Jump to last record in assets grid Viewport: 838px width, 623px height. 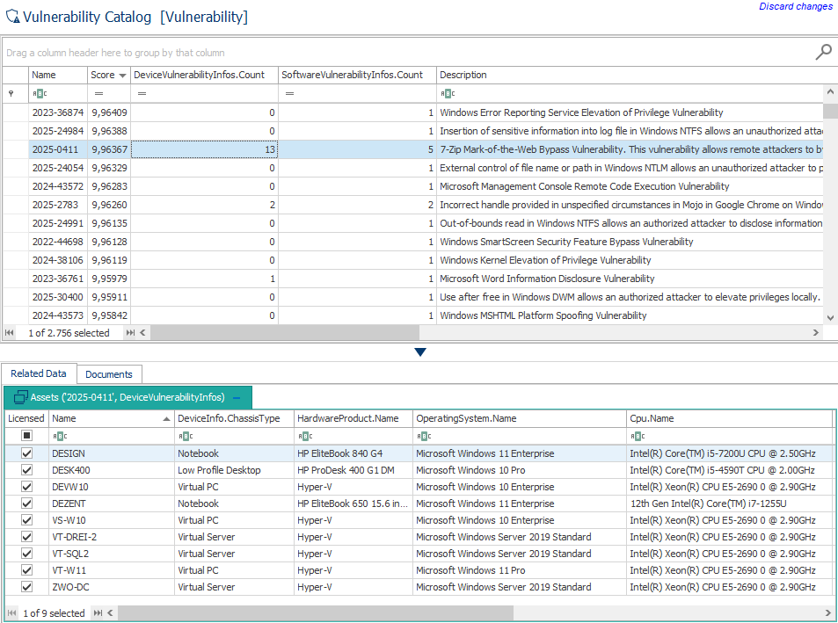tap(98, 613)
